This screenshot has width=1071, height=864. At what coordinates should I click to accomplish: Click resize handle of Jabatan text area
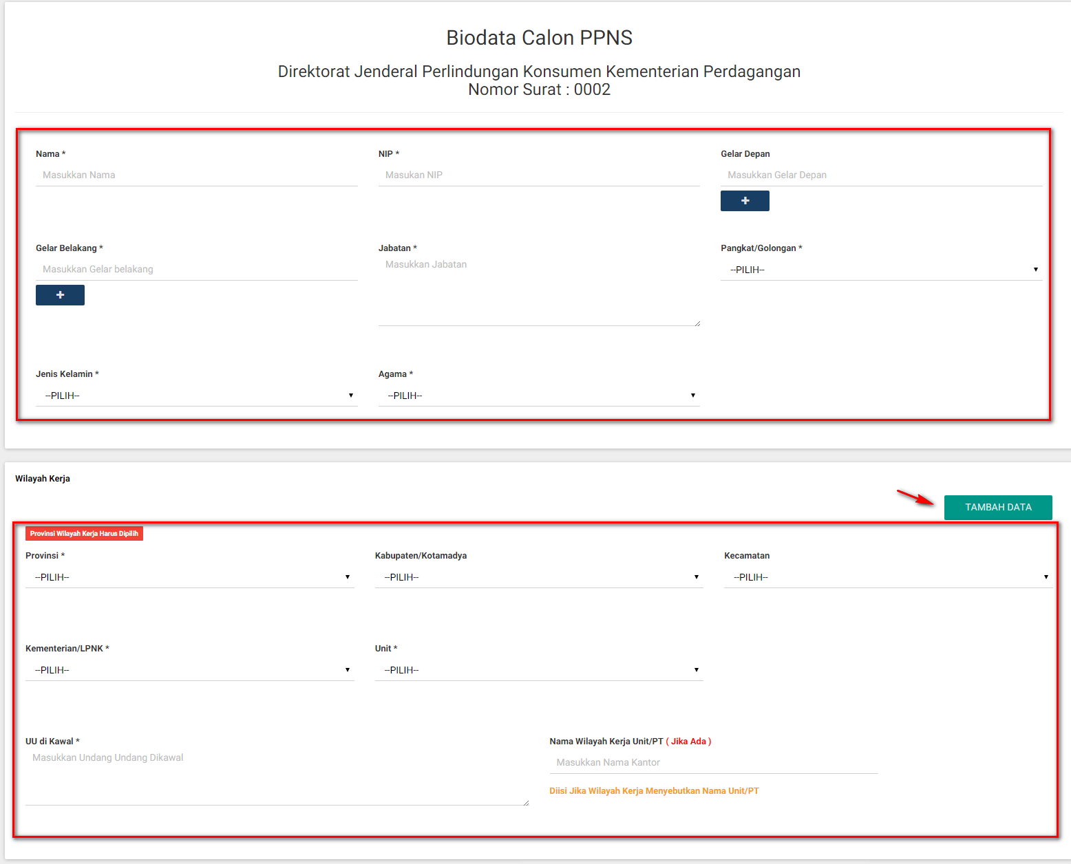pyautogui.click(x=697, y=323)
